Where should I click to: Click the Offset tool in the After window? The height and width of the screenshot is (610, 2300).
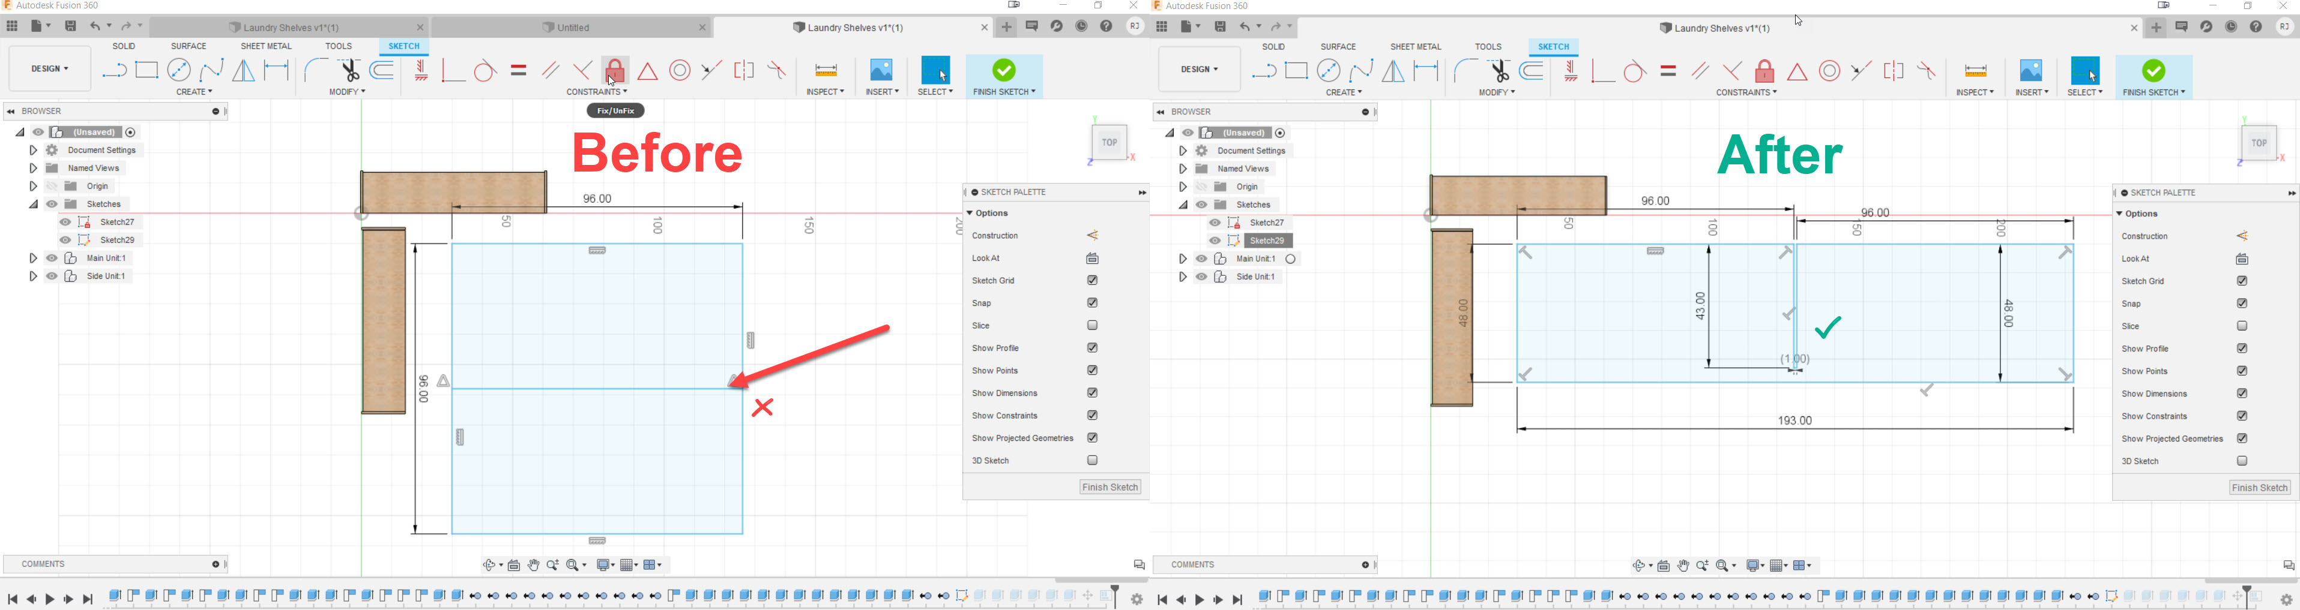(x=1532, y=71)
